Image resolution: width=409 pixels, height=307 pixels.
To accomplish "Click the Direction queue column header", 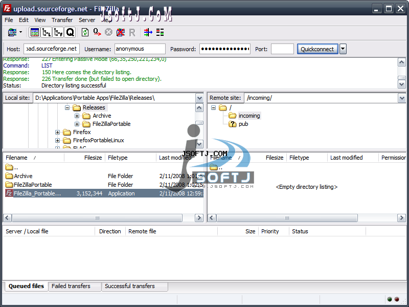I will (x=110, y=232).
